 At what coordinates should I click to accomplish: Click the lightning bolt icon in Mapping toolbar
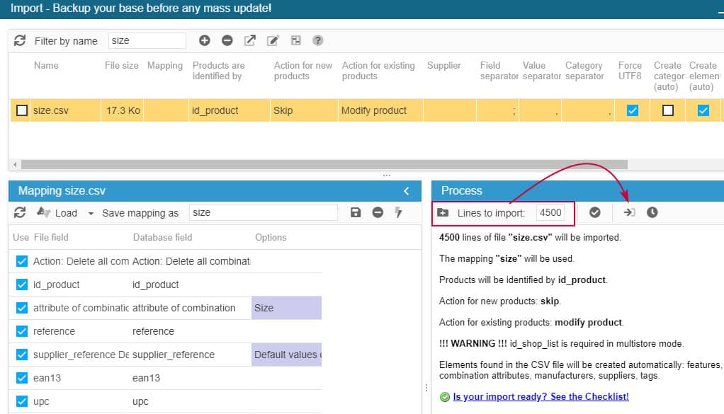398,212
